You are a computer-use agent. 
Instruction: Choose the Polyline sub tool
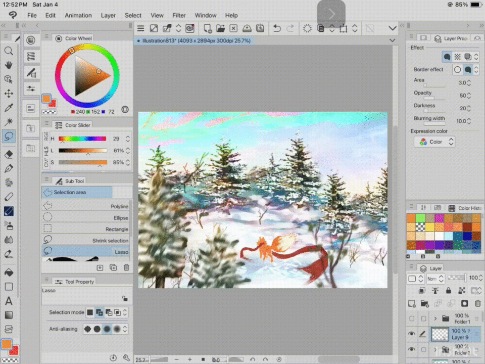click(x=86, y=206)
